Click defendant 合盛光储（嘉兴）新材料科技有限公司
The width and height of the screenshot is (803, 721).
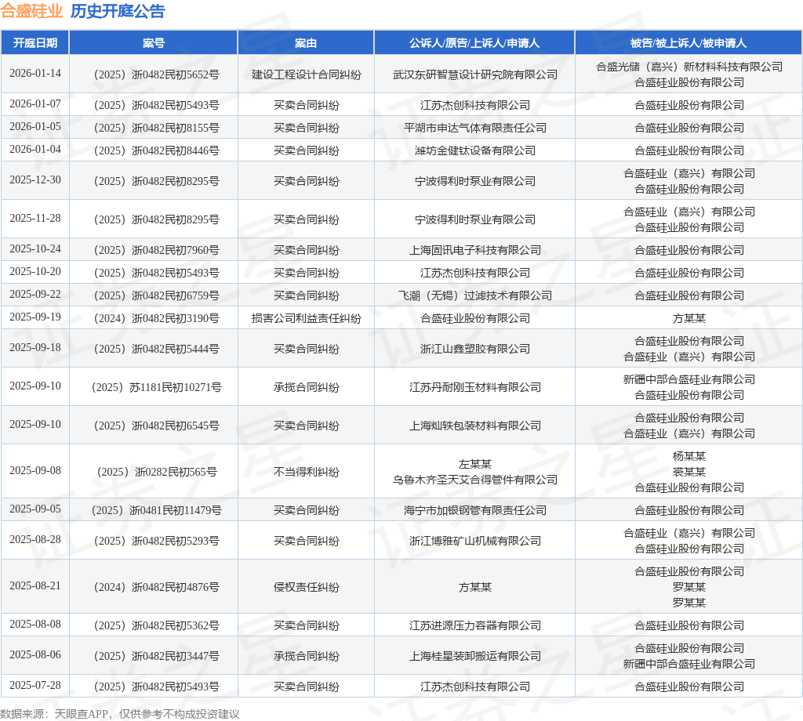tap(689, 67)
